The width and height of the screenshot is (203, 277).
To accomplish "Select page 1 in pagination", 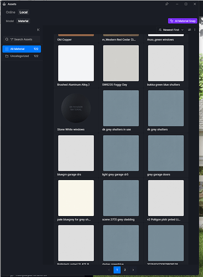I will point(117,270).
